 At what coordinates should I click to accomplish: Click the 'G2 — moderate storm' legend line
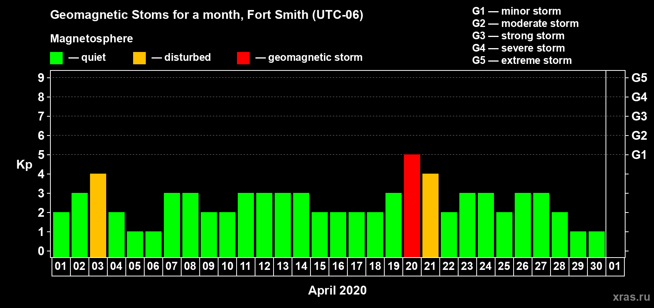[526, 23]
